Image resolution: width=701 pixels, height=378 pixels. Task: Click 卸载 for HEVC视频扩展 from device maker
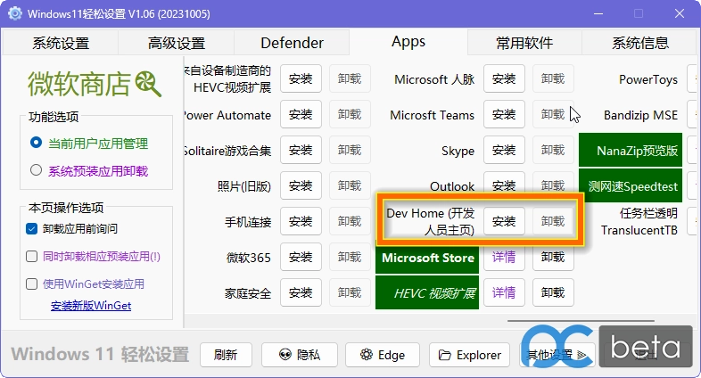(350, 78)
